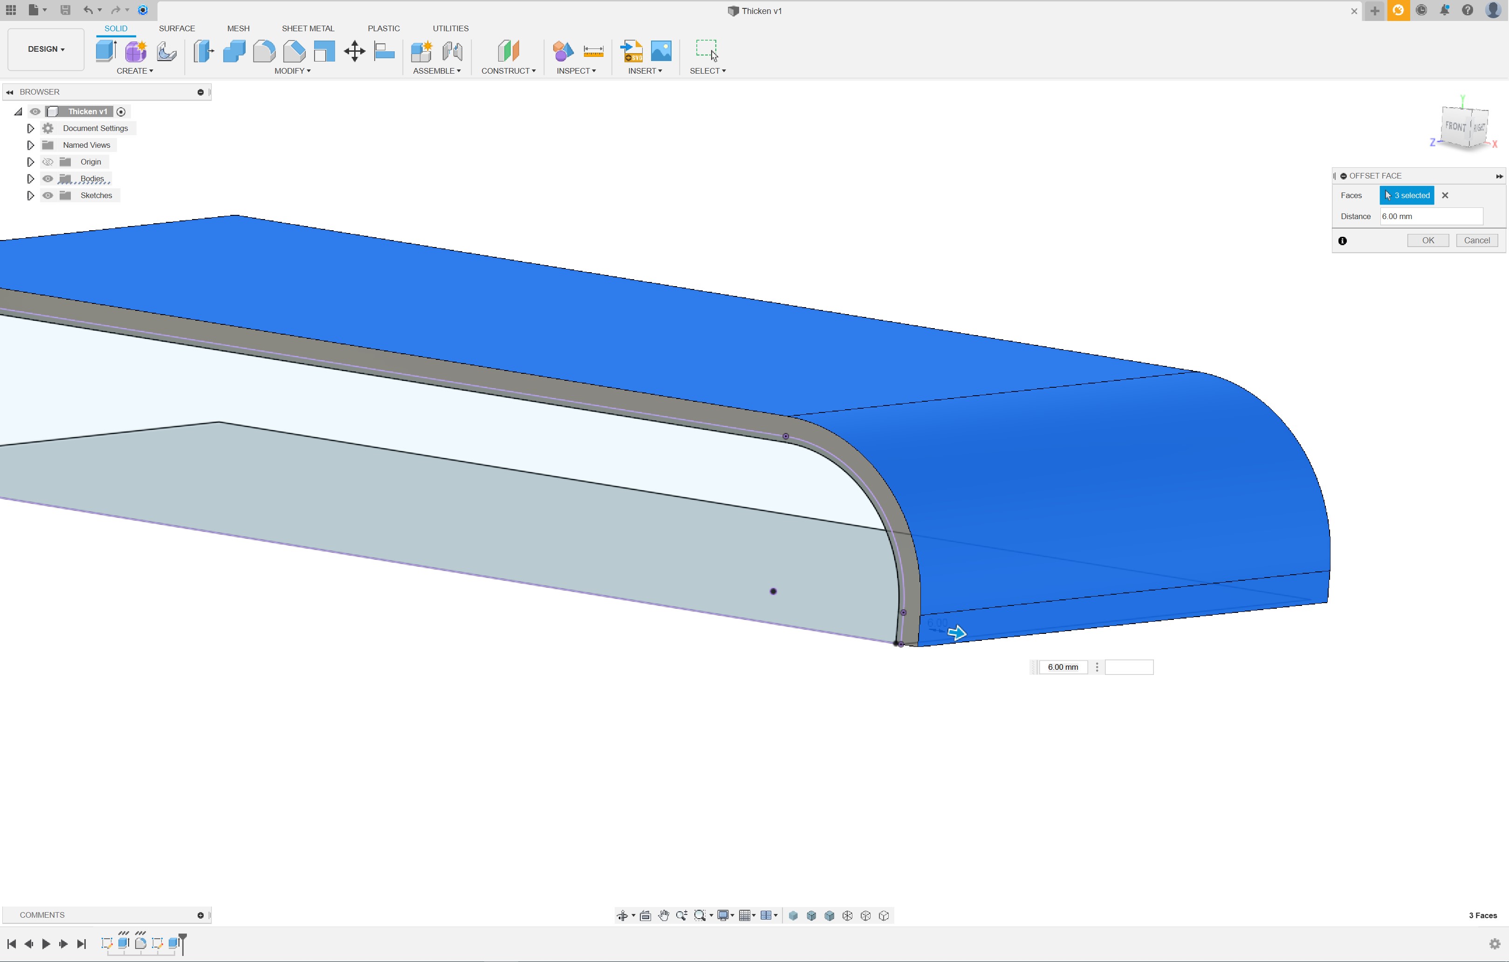The height and width of the screenshot is (962, 1509).
Task: Click the Insert Canvas image icon
Action: (x=661, y=51)
